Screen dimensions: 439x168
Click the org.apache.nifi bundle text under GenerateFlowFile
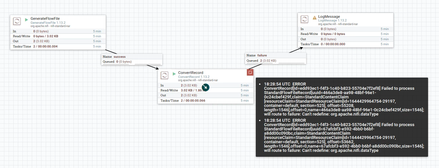click(x=50, y=26)
